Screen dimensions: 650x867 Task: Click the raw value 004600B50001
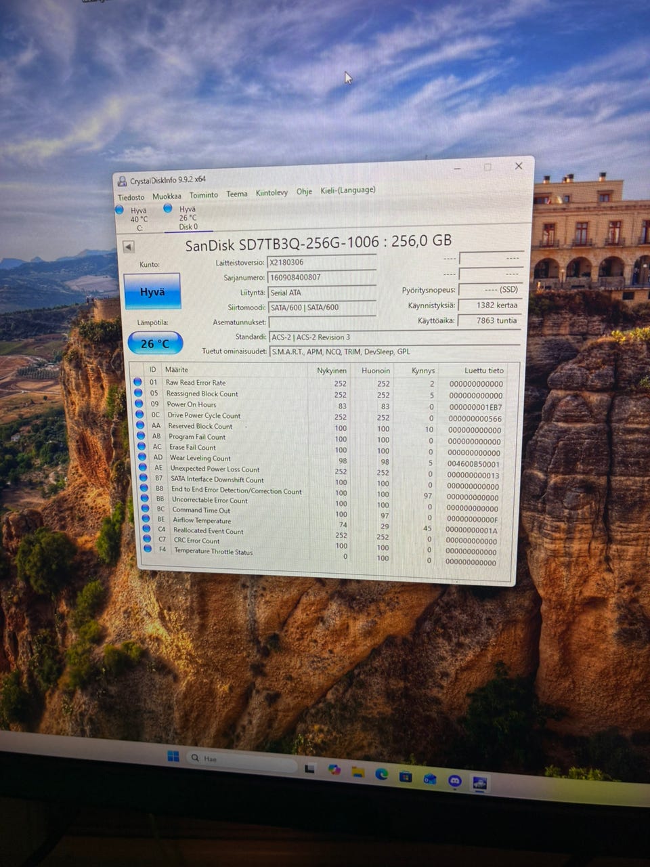pos(474,464)
